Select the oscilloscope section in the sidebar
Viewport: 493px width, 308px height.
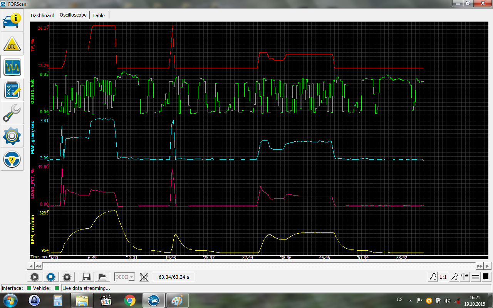[x=12, y=67]
